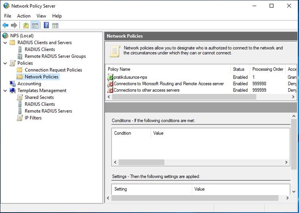Image resolution: width=299 pixels, height=213 pixels.
Task: Open the Help toolbar icon
Action: click(x=46, y=25)
